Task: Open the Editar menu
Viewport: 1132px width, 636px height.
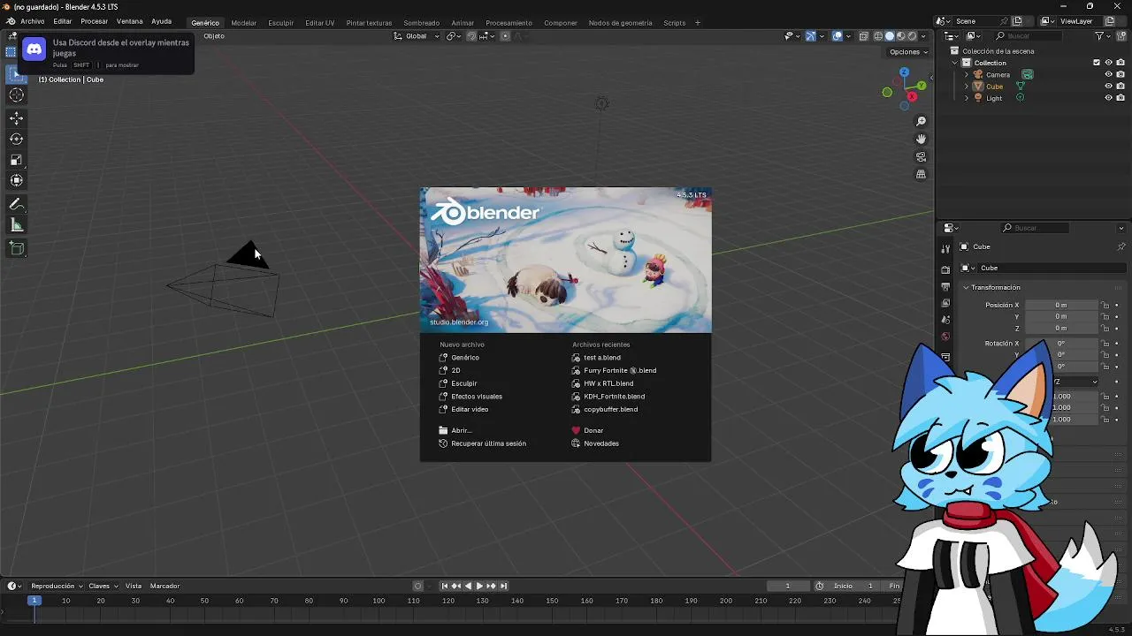Action: 62,21
